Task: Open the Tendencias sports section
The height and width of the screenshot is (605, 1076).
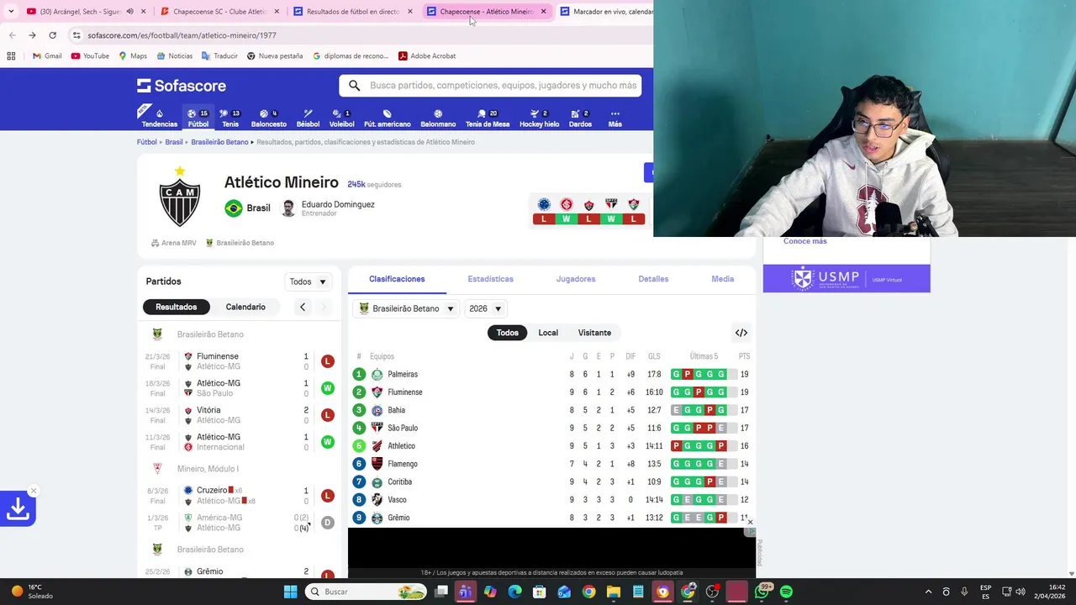Action: [159, 118]
